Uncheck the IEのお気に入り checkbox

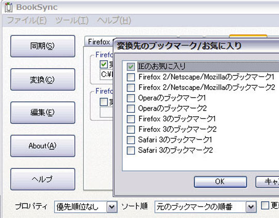pos(131,67)
